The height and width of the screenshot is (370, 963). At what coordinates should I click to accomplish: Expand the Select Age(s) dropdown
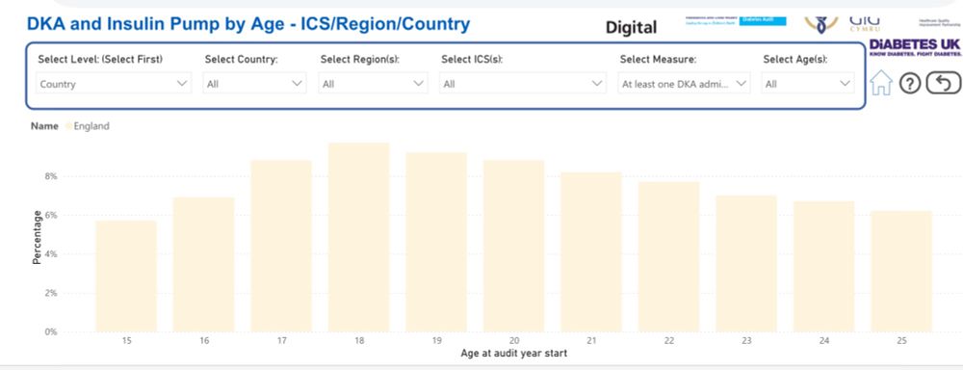point(808,84)
